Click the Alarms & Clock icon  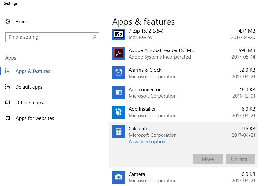point(118,73)
